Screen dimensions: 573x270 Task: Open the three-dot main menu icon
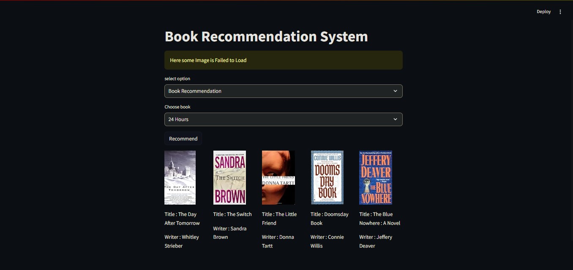click(x=560, y=12)
